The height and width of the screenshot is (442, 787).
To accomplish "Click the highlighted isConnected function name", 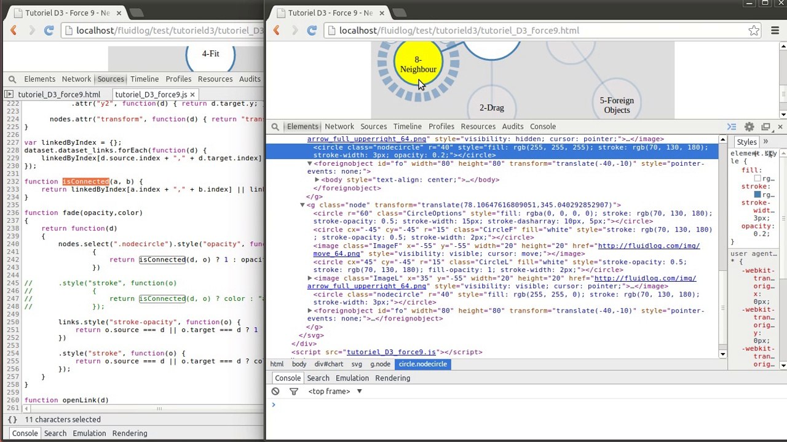I will coord(85,182).
